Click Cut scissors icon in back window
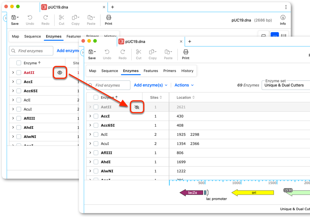Image resolution: width=310 pixels, height=219 pixels. (x=62, y=17)
